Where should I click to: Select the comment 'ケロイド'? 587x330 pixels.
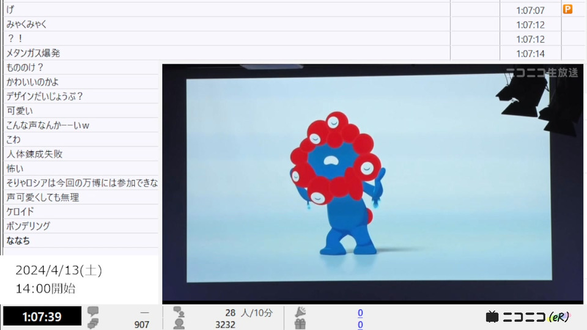pos(20,212)
